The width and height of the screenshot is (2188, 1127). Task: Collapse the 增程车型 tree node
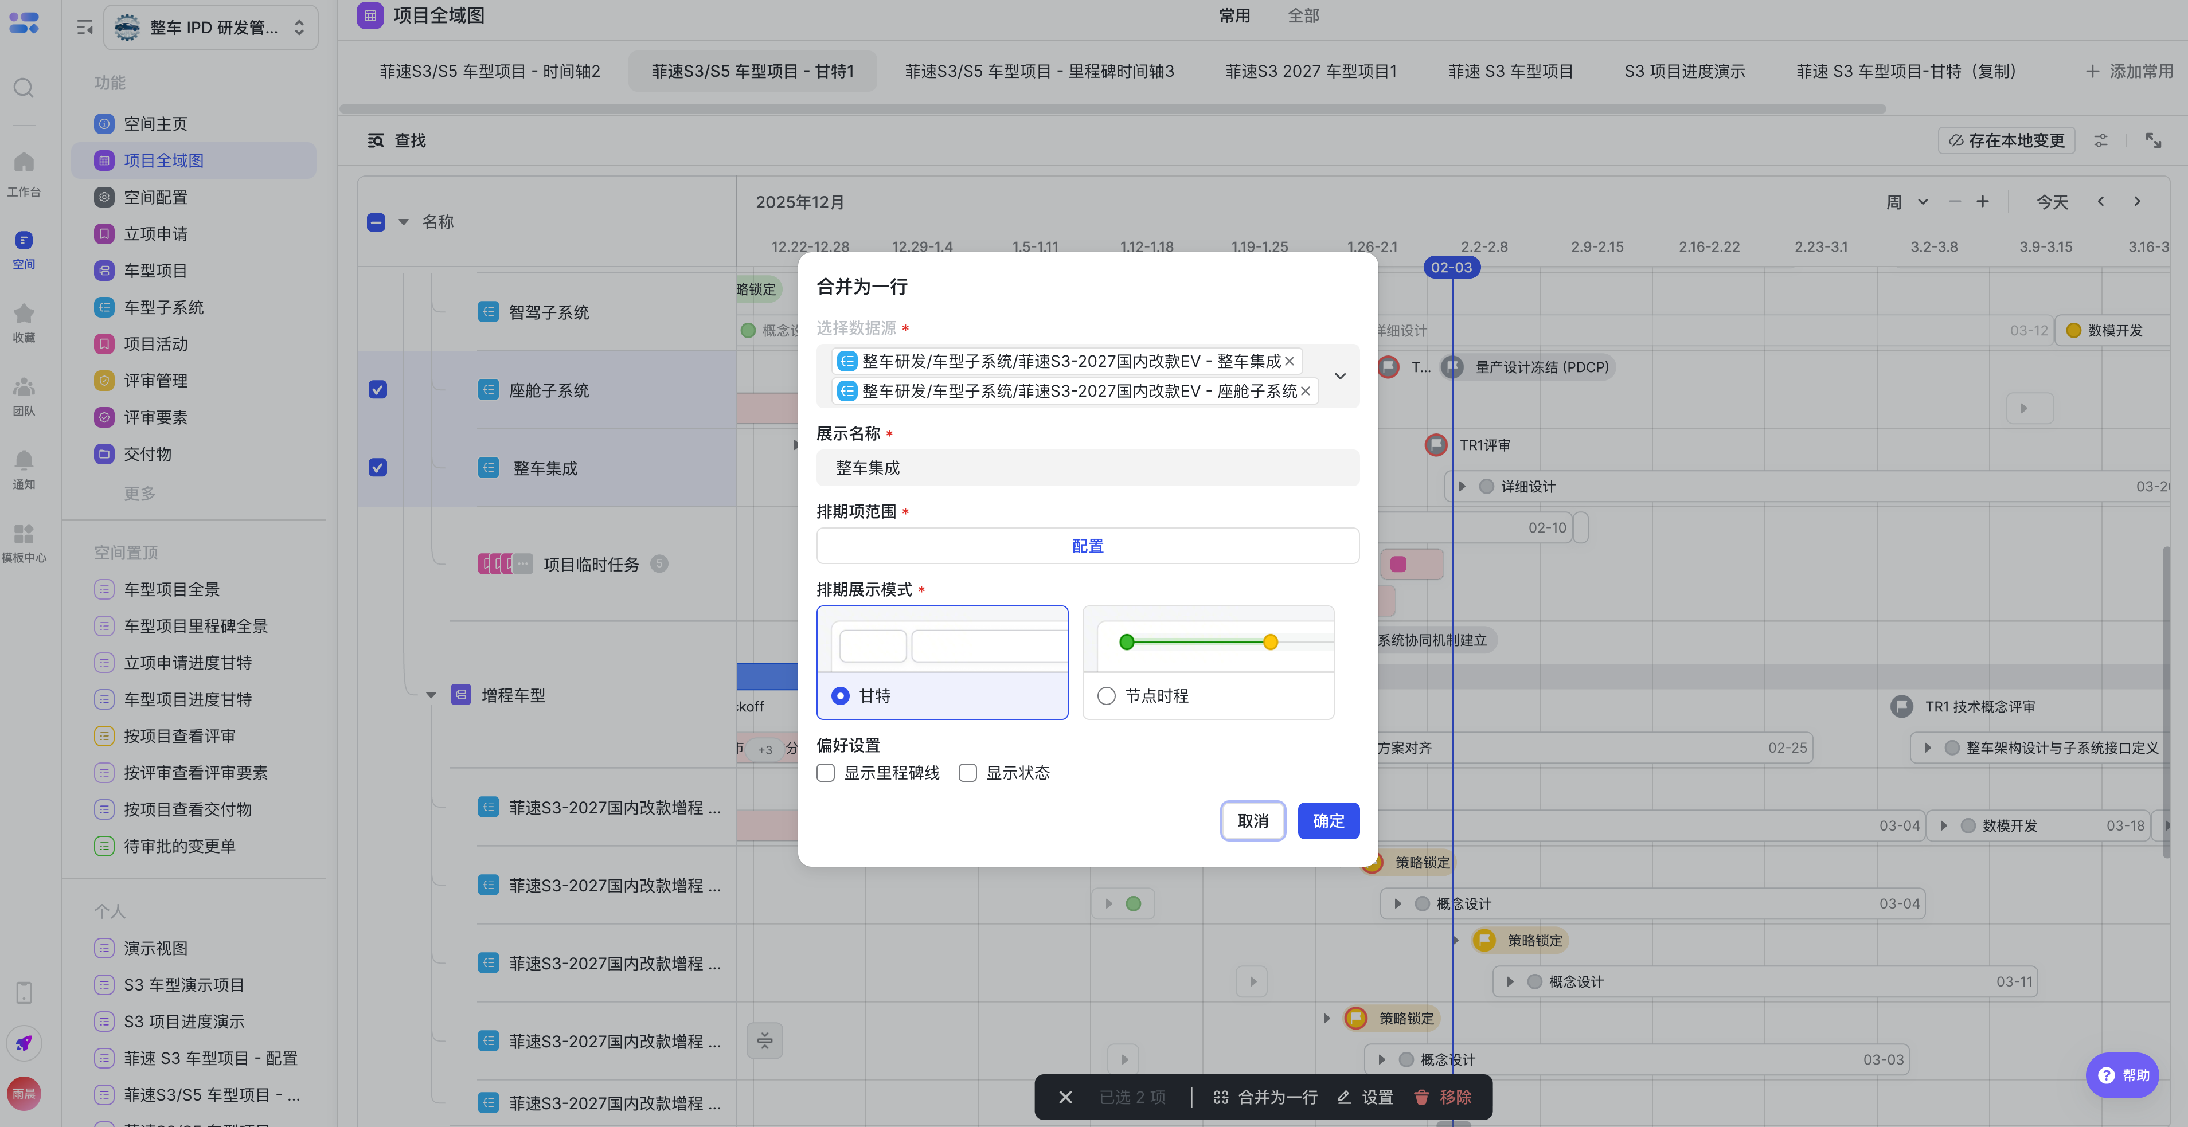point(432,695)
